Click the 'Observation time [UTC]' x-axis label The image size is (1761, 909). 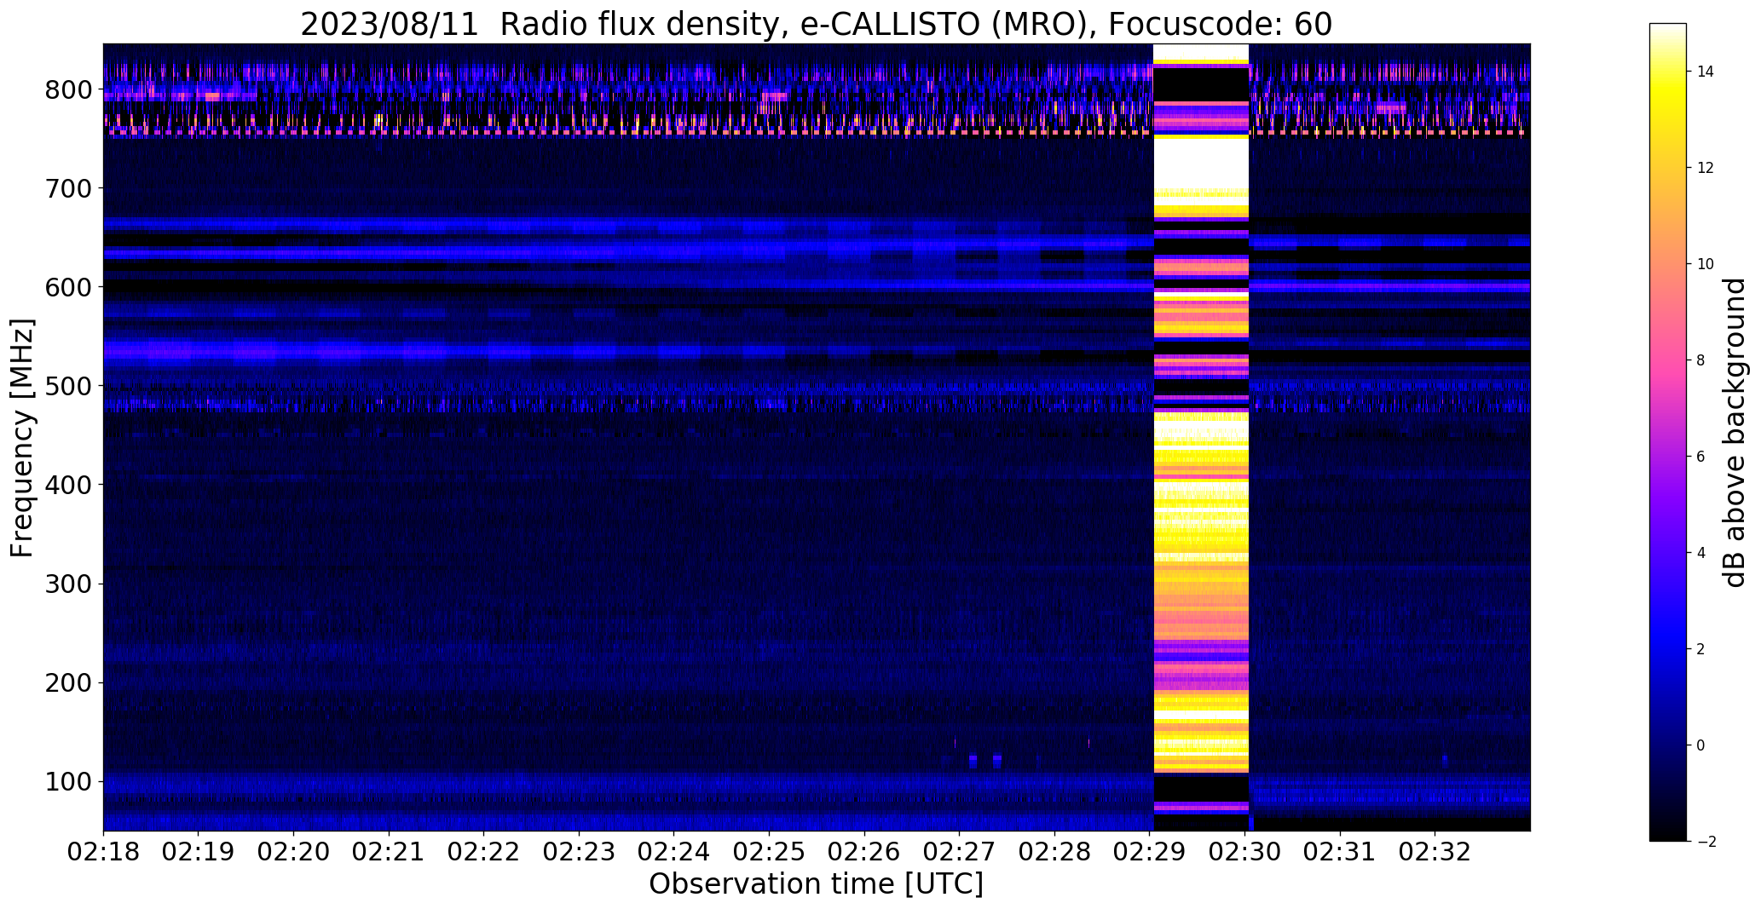click(816, 883)
